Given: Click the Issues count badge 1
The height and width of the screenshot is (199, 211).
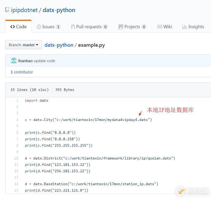Looking at the screenshot, I should coord(58,27).
